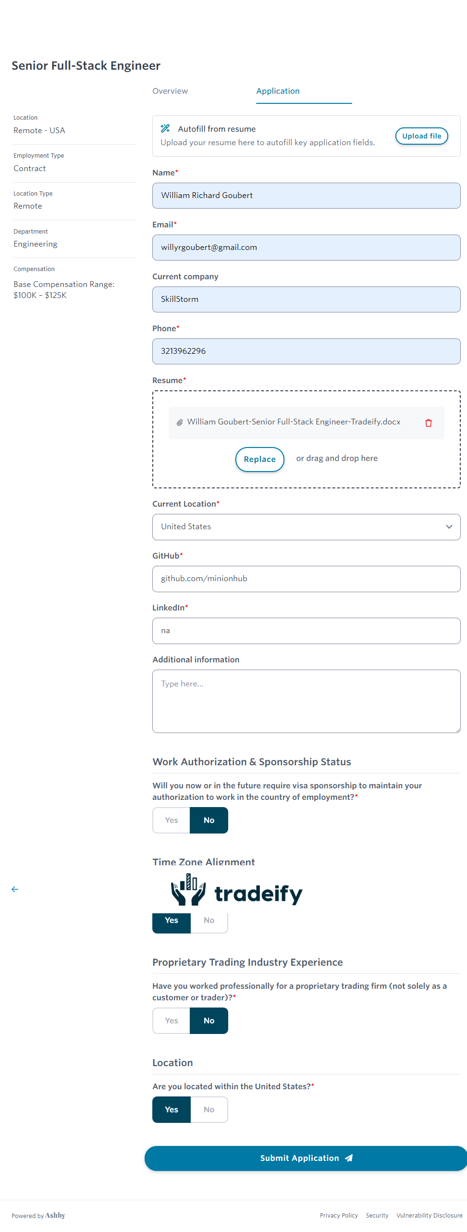Switch to the Overview tab
This screenshot has width=467, height=1232.
click(x=170, y=91)
